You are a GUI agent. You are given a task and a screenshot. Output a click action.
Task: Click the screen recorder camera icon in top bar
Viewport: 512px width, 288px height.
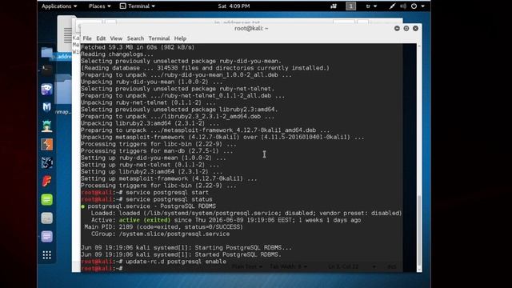(334, 6)
